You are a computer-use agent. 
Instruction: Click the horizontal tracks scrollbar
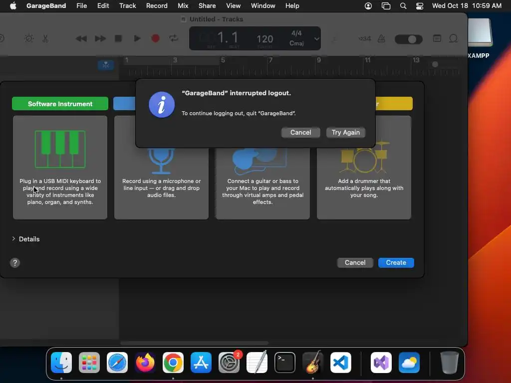point(194,343)
